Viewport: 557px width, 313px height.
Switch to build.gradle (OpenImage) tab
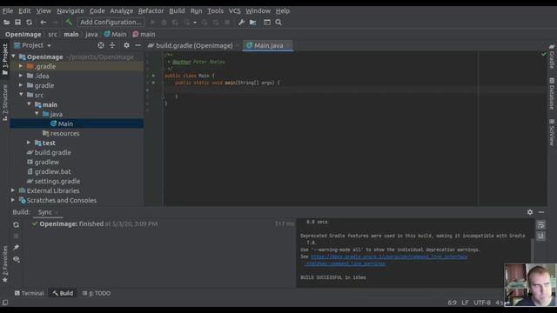tap(194, 45)
